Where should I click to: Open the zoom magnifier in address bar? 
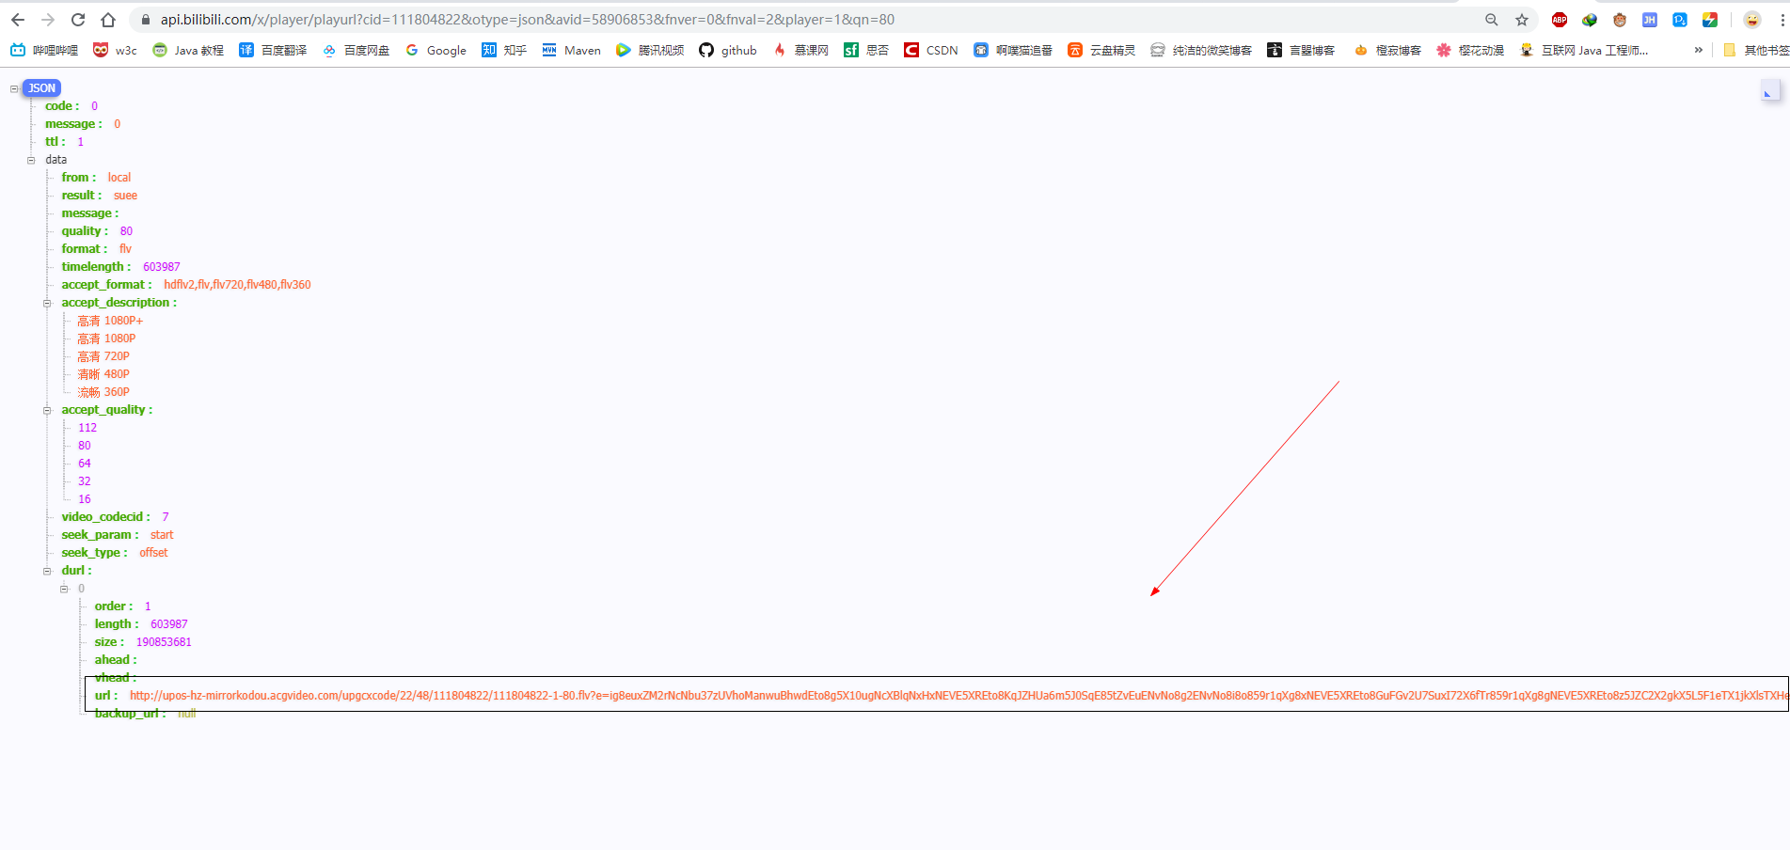pyautogui.click(x=1491, y=20)
